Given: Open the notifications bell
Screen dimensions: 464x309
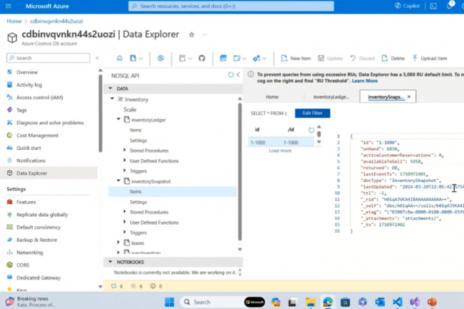Looking at the screenshot, I should pyautogui.click(x=450, y=6).
